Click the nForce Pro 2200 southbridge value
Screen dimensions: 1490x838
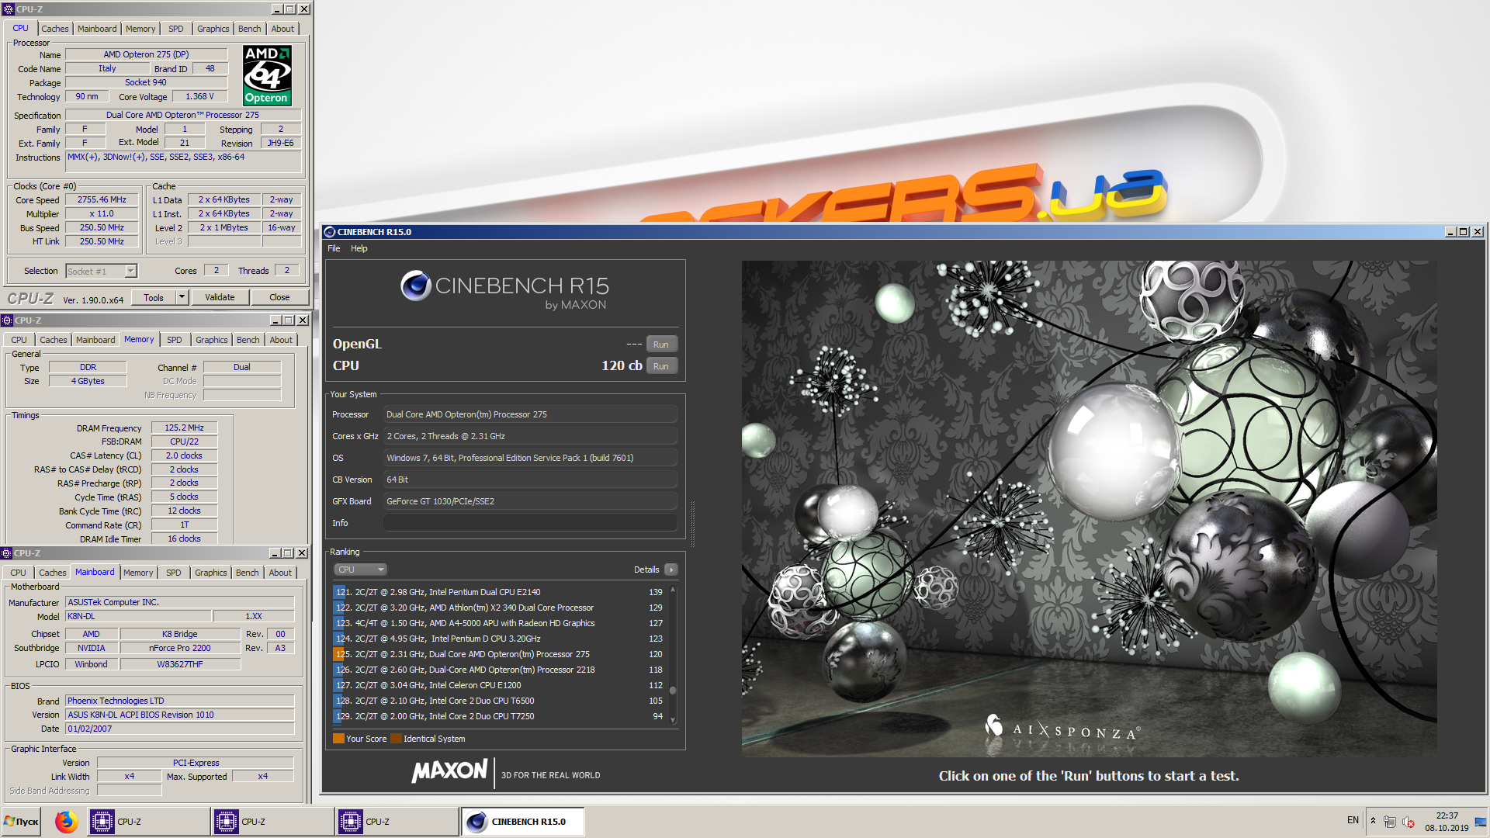[x=180, y=648]
